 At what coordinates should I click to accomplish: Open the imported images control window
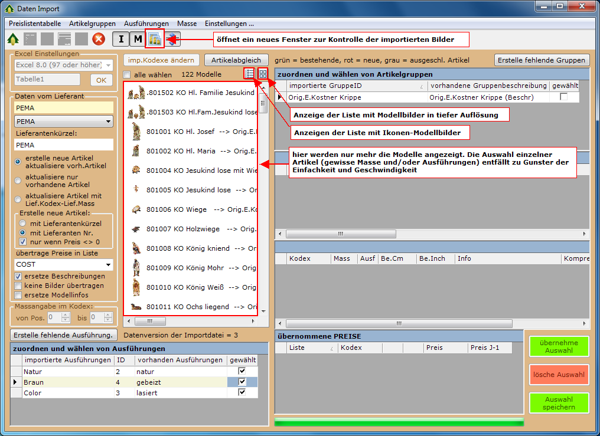coord(155,40)
